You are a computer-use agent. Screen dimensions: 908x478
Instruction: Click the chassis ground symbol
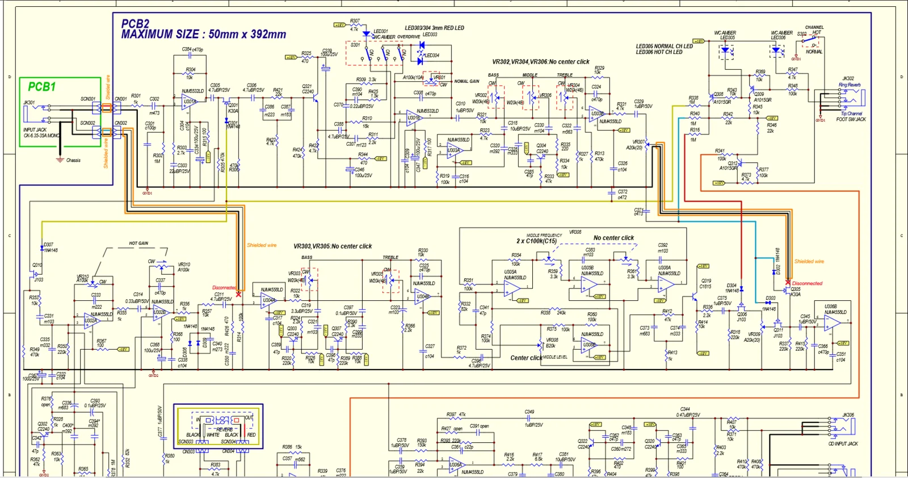click(60, 160)
